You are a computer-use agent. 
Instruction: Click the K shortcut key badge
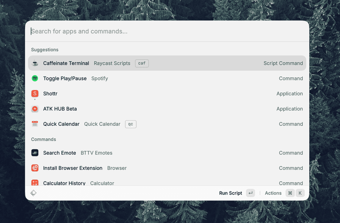point(300,193)
